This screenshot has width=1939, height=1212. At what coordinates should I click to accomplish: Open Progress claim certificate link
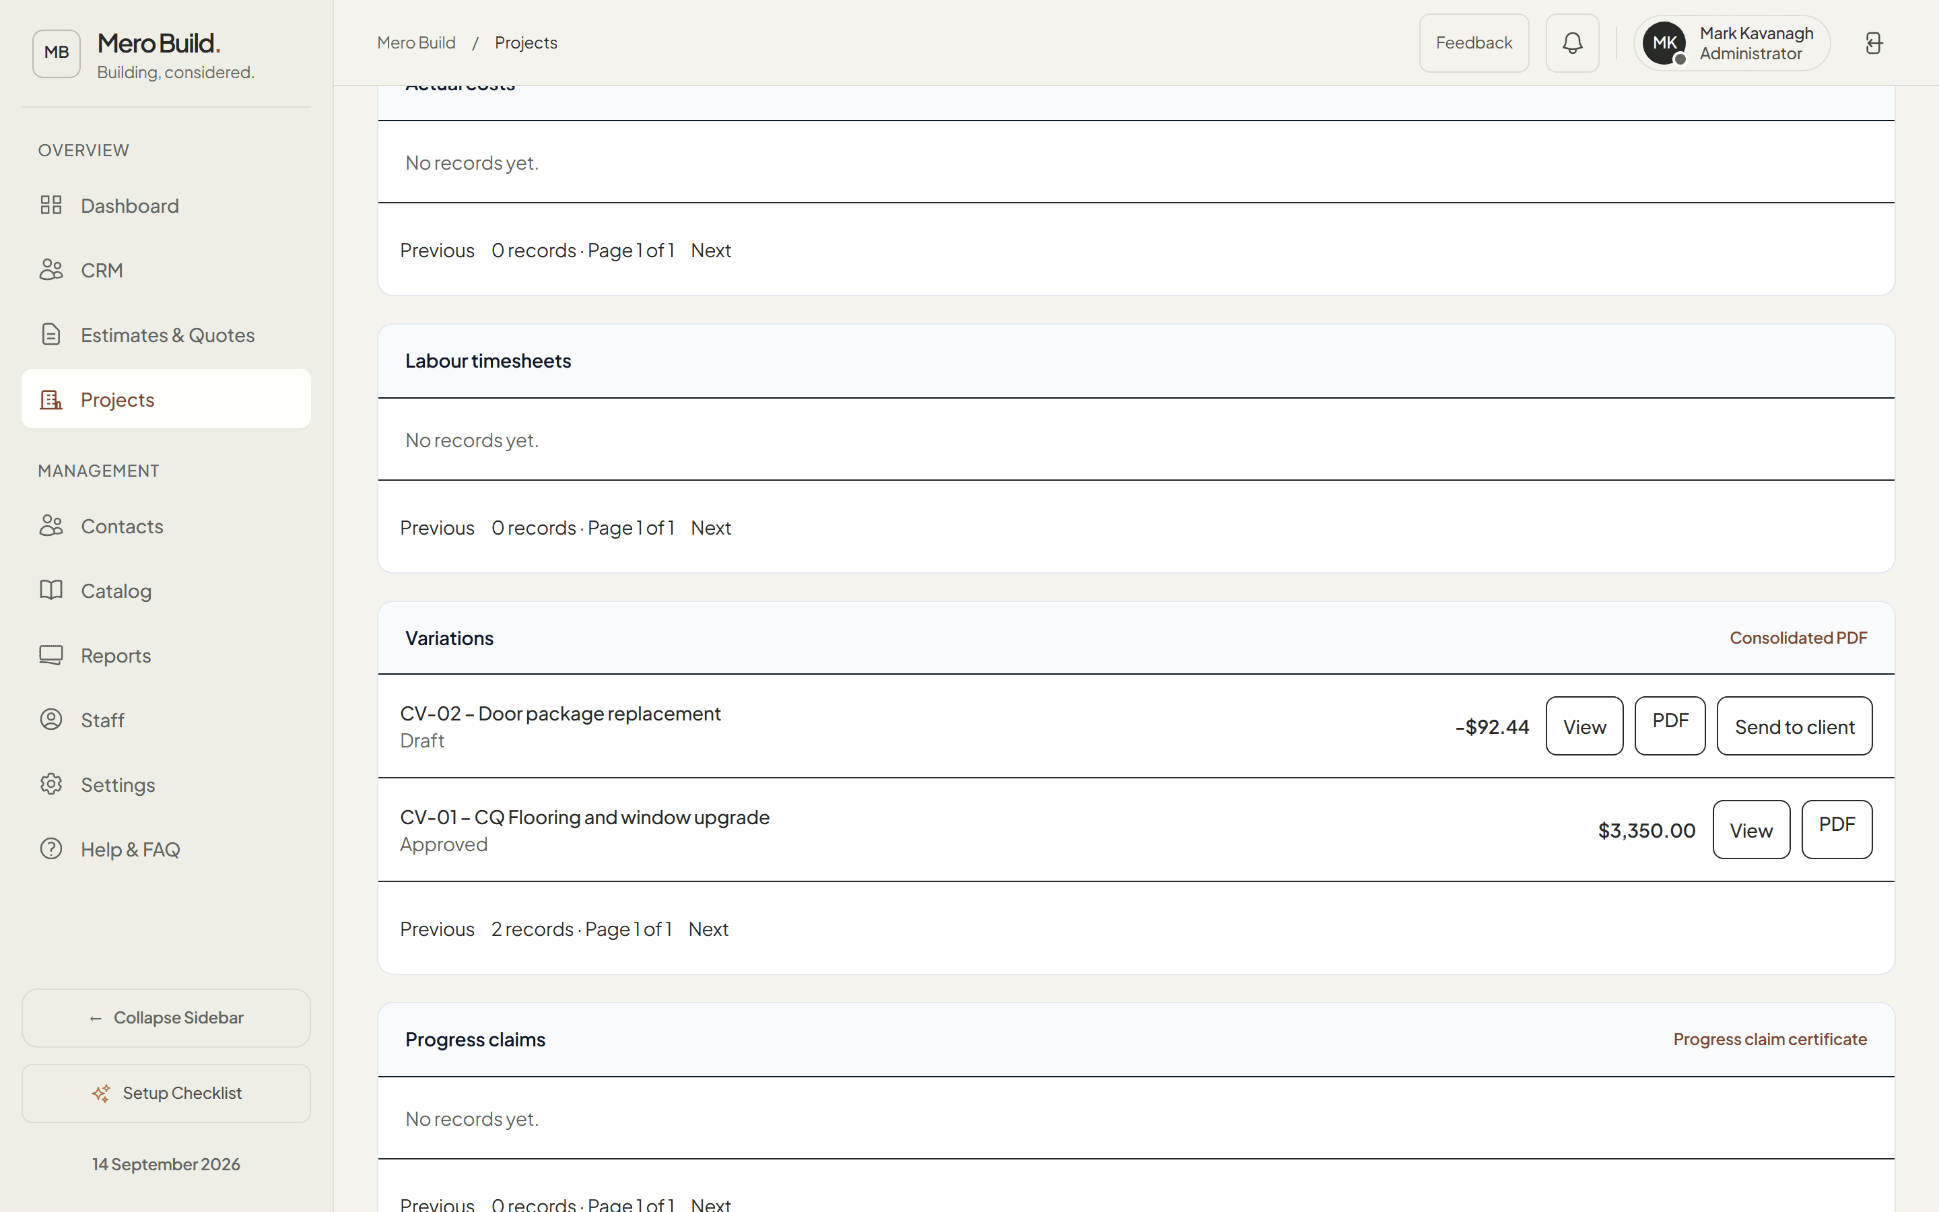pyautogui.click(x=1770, y=1040)
